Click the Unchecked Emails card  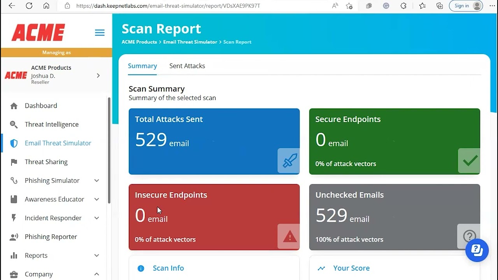tap(395, 217)
